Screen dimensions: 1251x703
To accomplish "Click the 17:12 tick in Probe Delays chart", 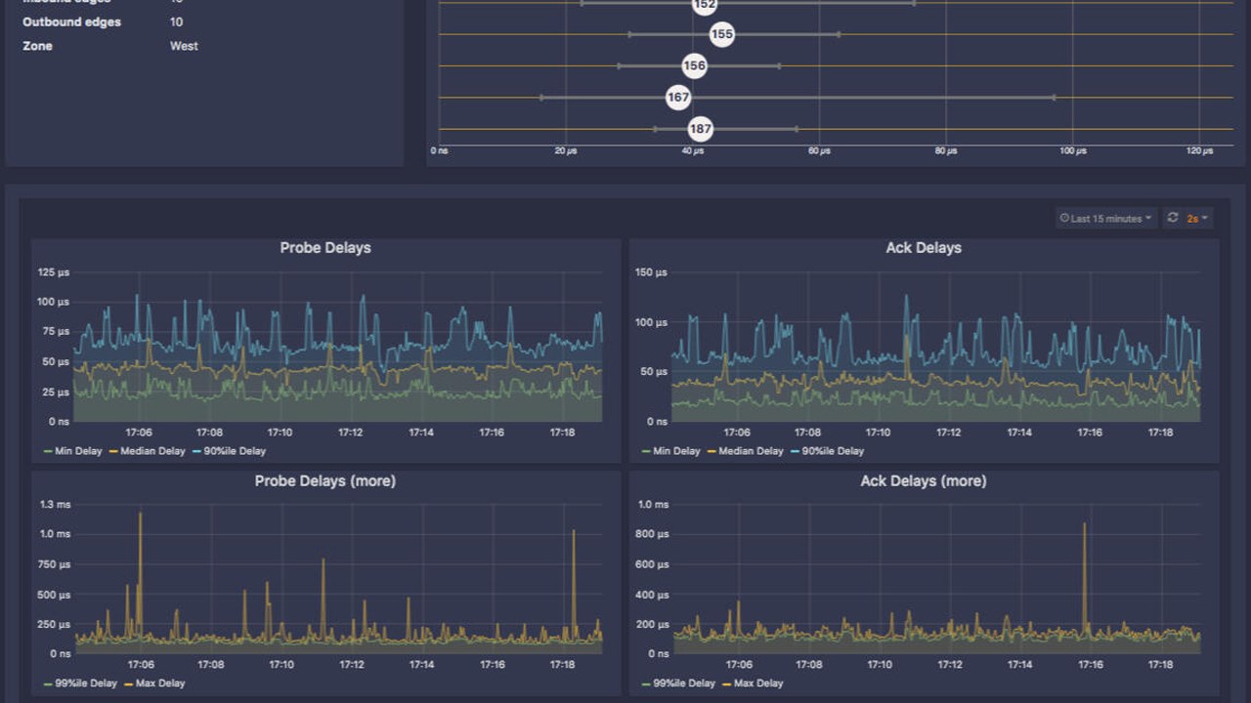I will pos(351,433).
